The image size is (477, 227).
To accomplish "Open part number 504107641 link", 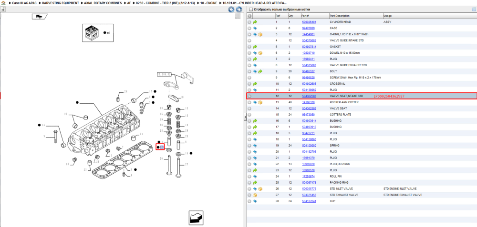I will 309,201.
